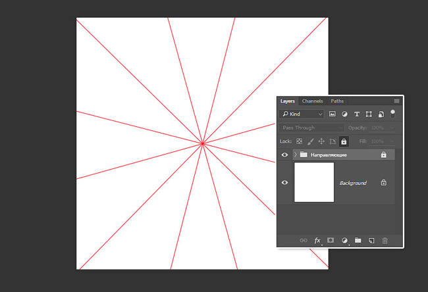Add a layer mask
This screenshot has width=428, height=292.
pyautogui.click(x=331, y=240)
